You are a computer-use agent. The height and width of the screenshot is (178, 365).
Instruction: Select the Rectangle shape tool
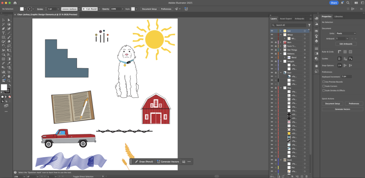click(3, 37)
